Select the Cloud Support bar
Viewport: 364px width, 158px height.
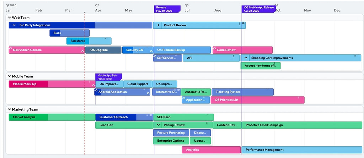[x=138, y=84]
